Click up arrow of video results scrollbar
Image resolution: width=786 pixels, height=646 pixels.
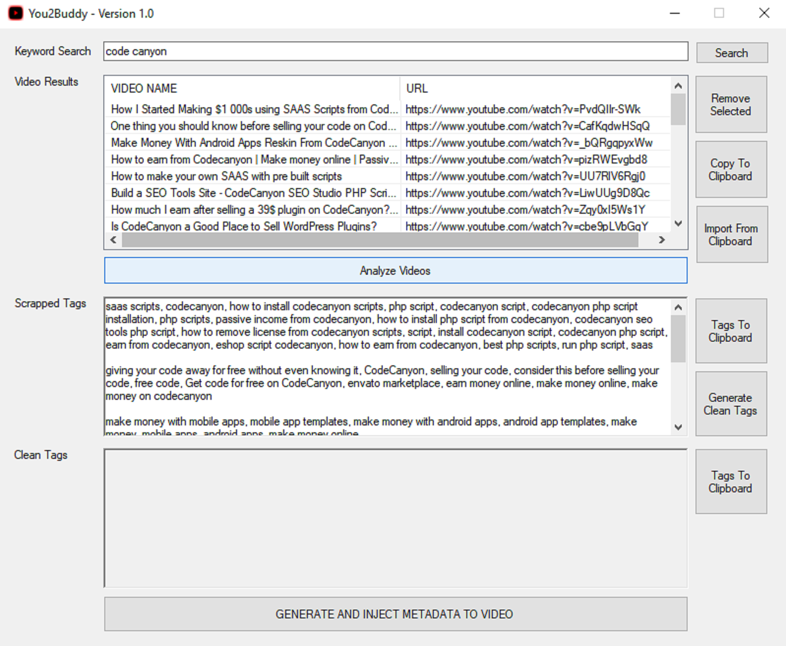pyautogui.click(x=678, y=86)
